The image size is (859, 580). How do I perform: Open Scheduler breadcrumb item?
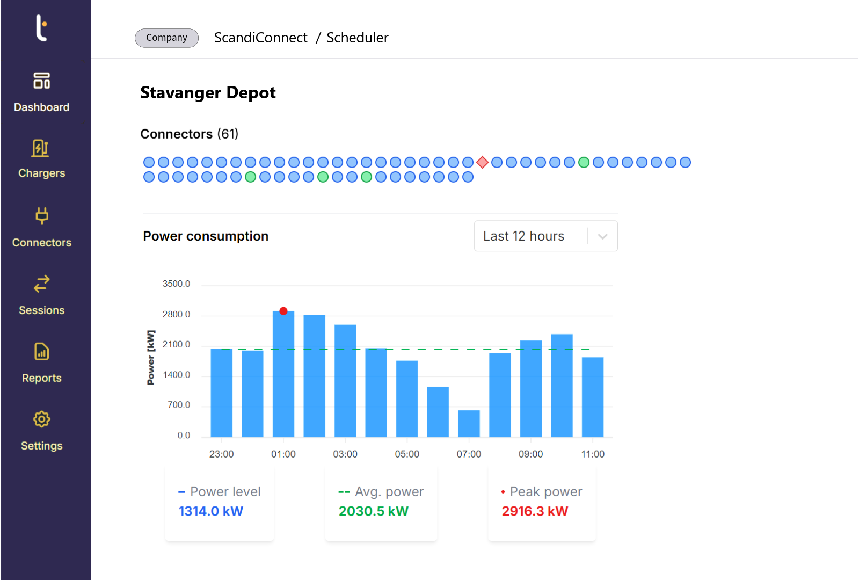point(357,38)
